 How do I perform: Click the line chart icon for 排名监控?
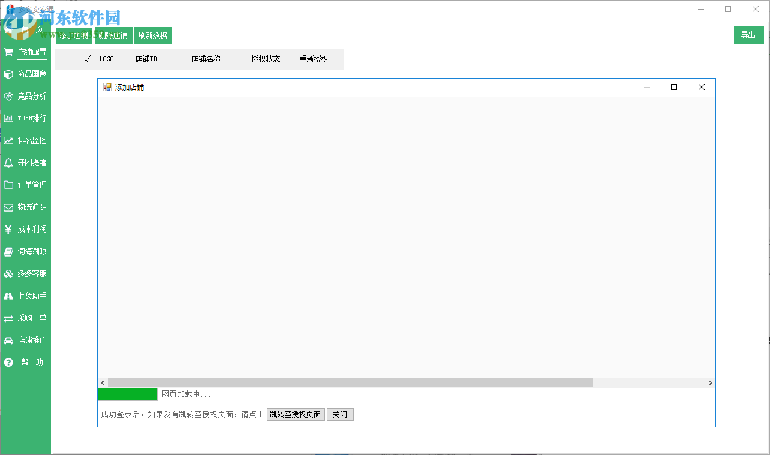8,141
